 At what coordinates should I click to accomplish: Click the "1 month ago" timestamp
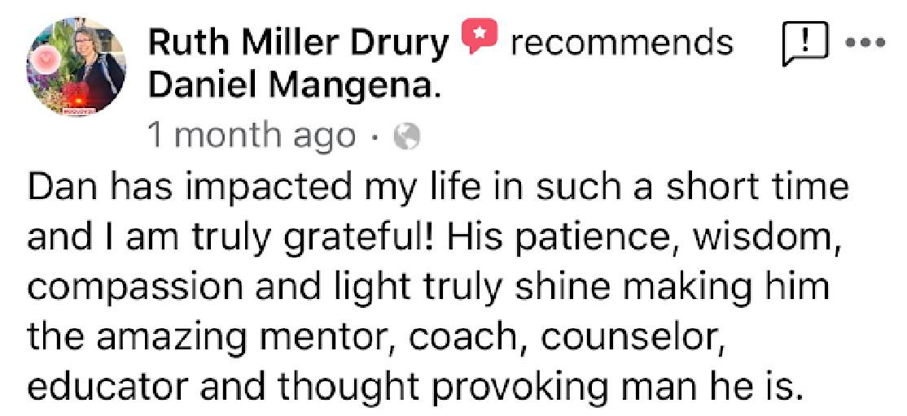(x=252, y=136)
